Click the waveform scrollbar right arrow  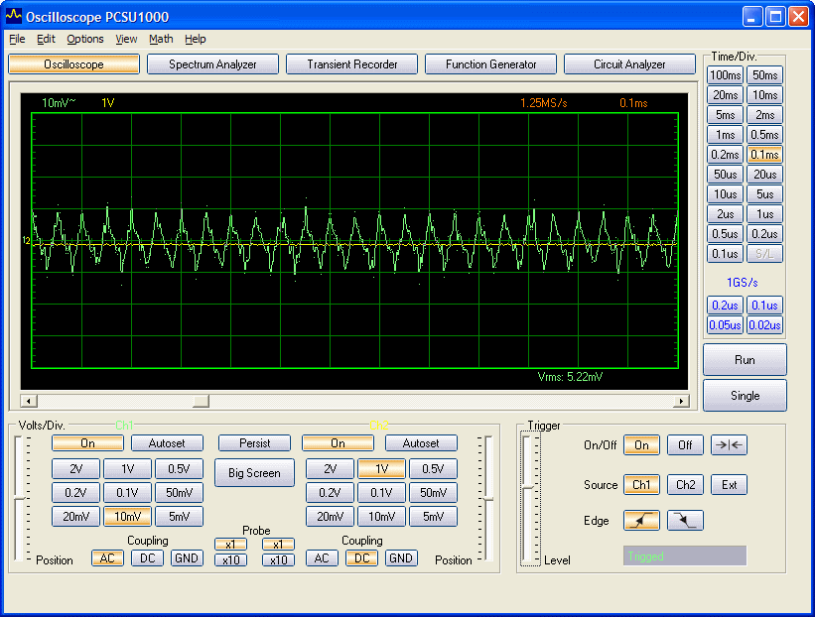[x=681, y=401]
